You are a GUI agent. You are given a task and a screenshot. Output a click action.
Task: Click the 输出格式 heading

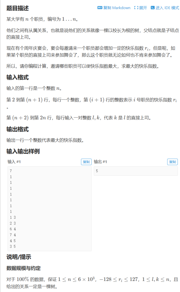pyautogui.click(x=17, y=129)
